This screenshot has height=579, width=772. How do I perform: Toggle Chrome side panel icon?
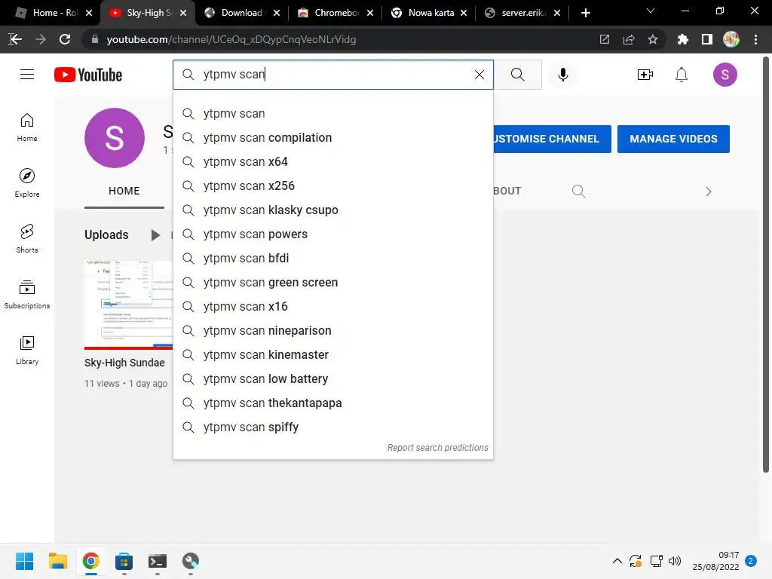click(707, 39)
